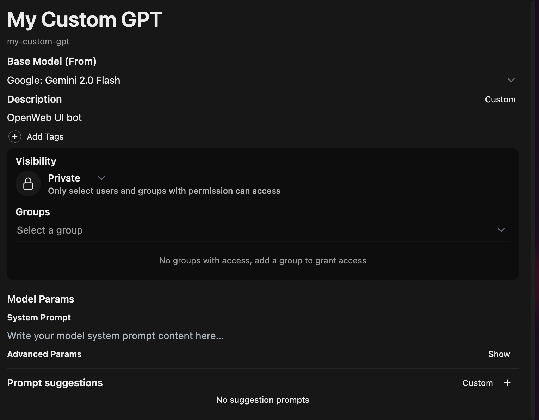Click the Add Tags plus icon

coord(14,136)
